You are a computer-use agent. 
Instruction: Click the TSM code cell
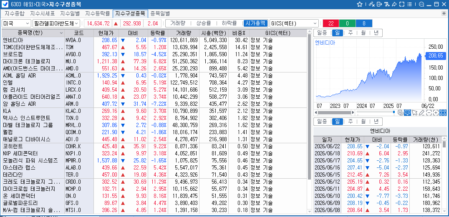[x=79, y=47]
